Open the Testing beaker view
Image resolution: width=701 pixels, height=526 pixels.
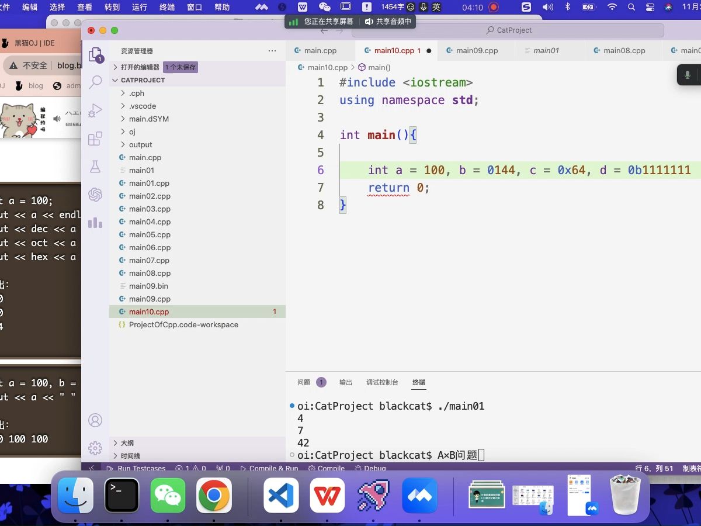click(x=95, y=165)
